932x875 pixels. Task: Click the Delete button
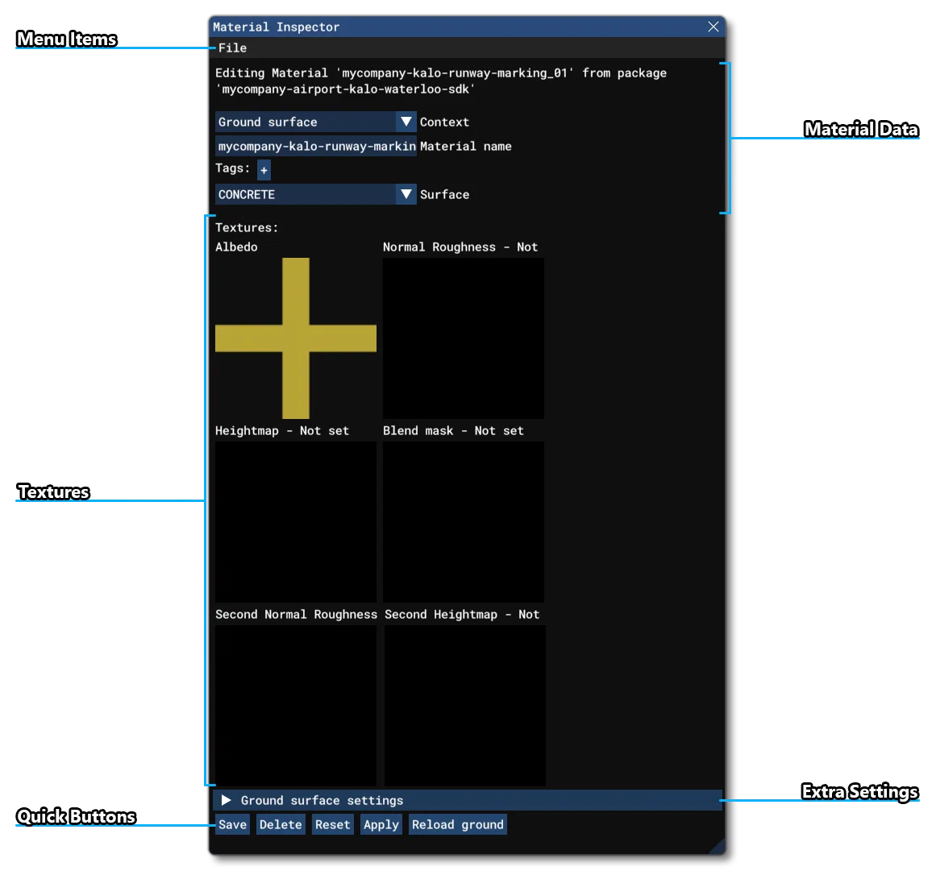point(281,824)
